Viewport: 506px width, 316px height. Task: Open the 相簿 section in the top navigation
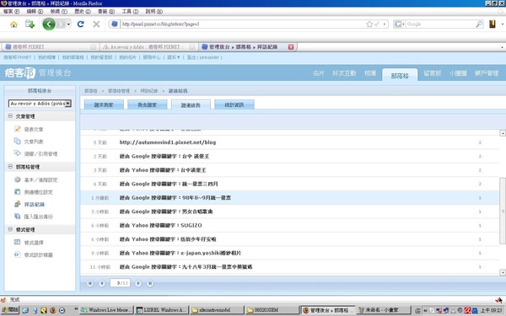pyautogui.click(x=370, y=73)
